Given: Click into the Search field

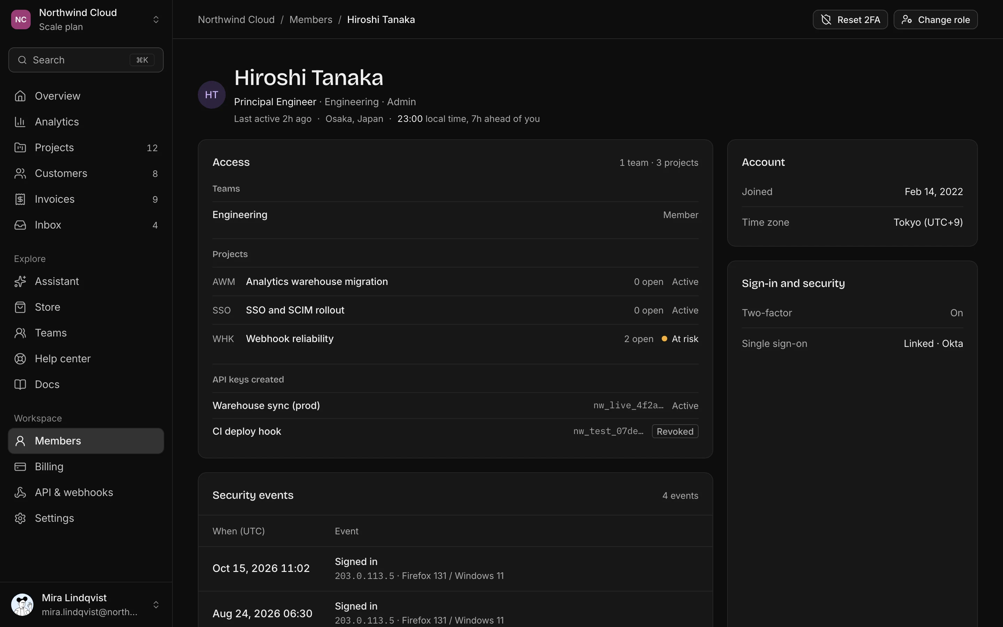Looking at the screenshot, I should pos(86,60).
